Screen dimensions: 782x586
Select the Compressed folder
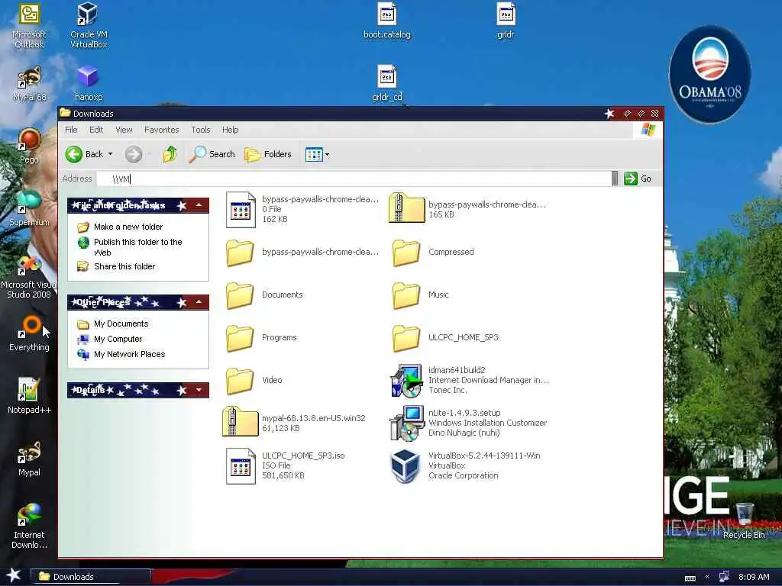(x=433, y=252)
